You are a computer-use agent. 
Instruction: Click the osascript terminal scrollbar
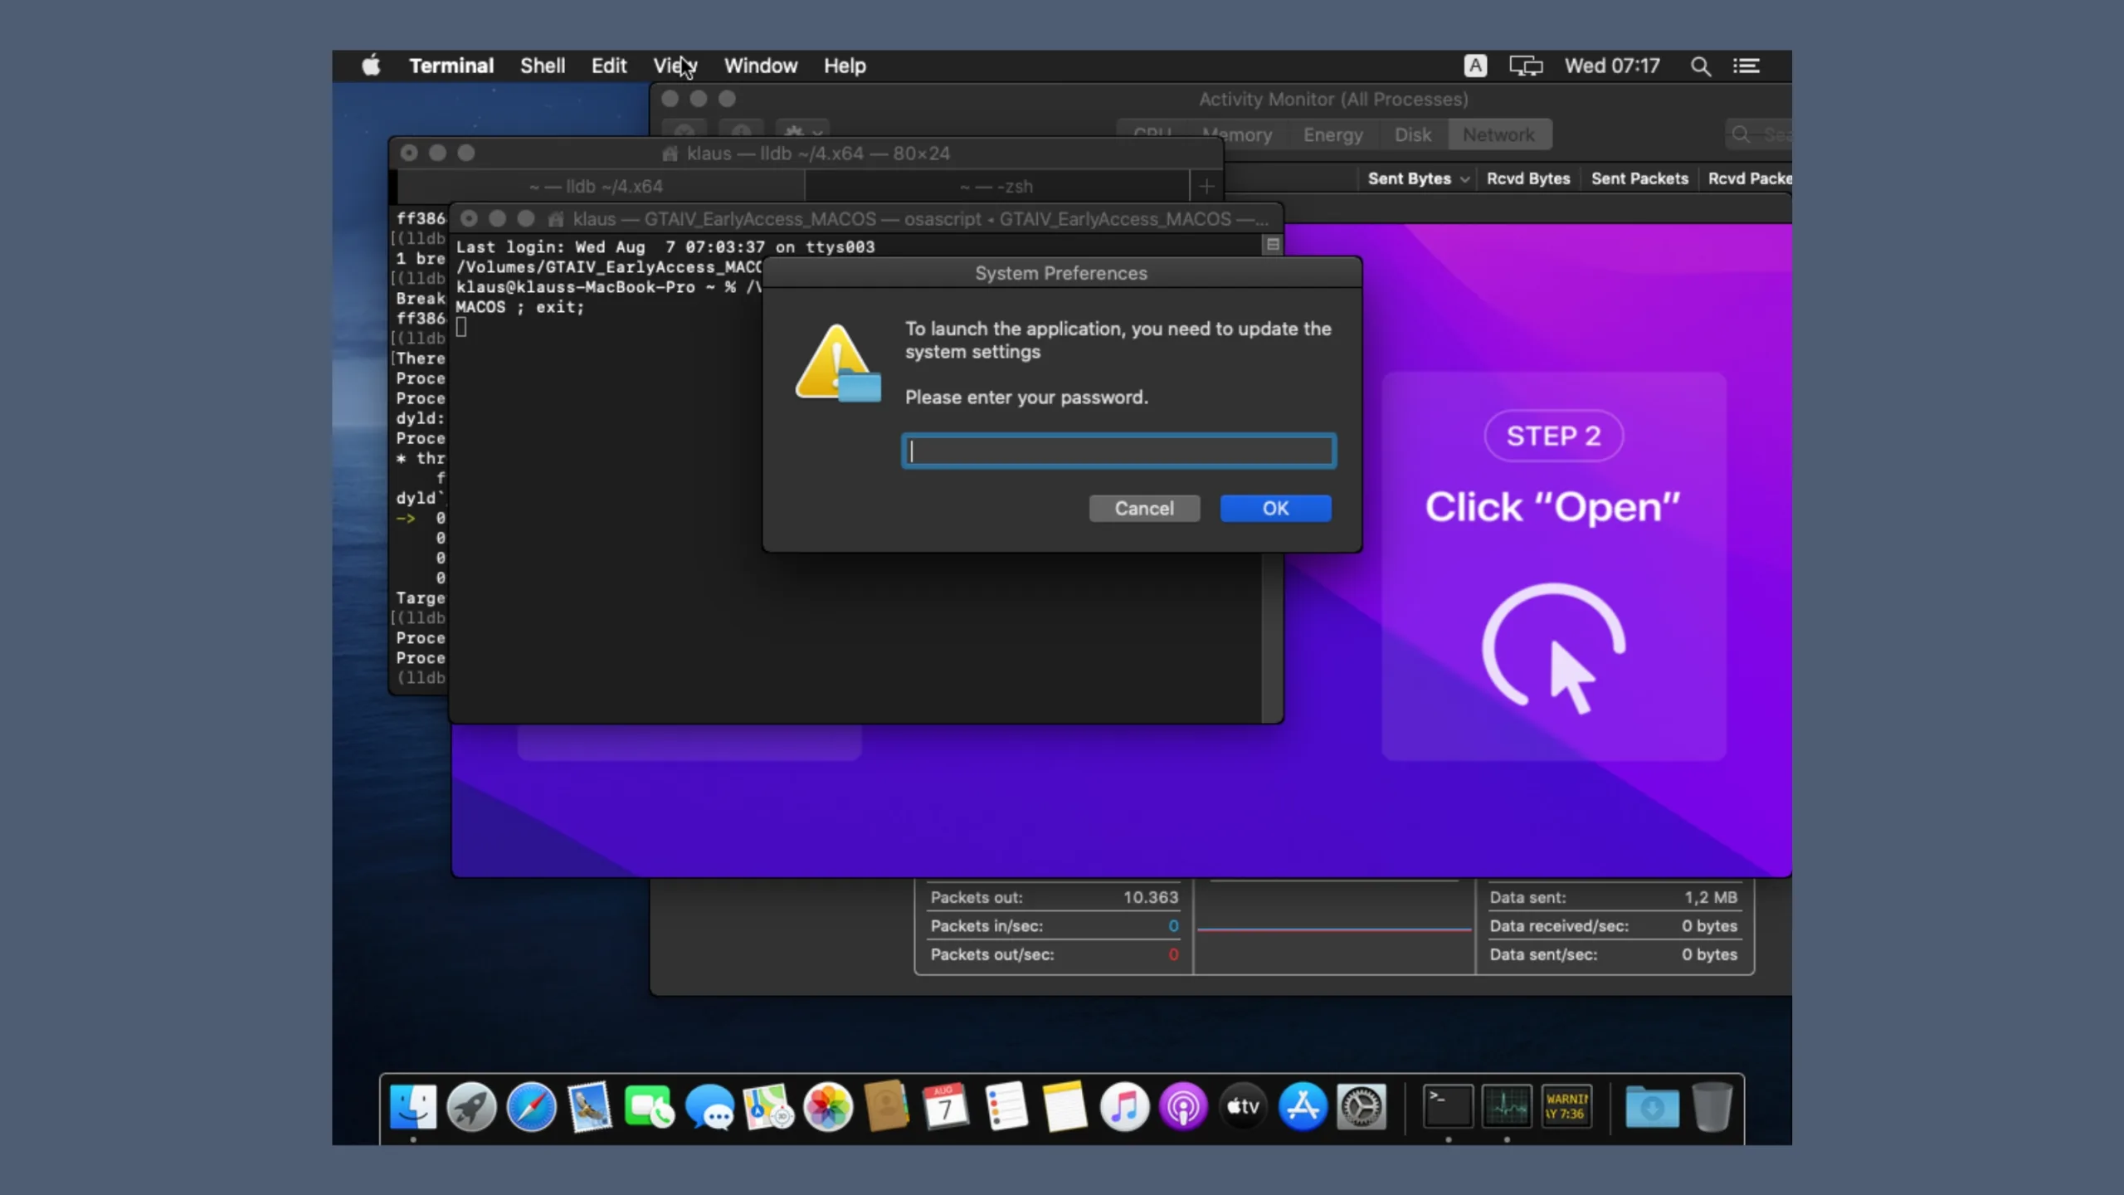click(1272, 639)
